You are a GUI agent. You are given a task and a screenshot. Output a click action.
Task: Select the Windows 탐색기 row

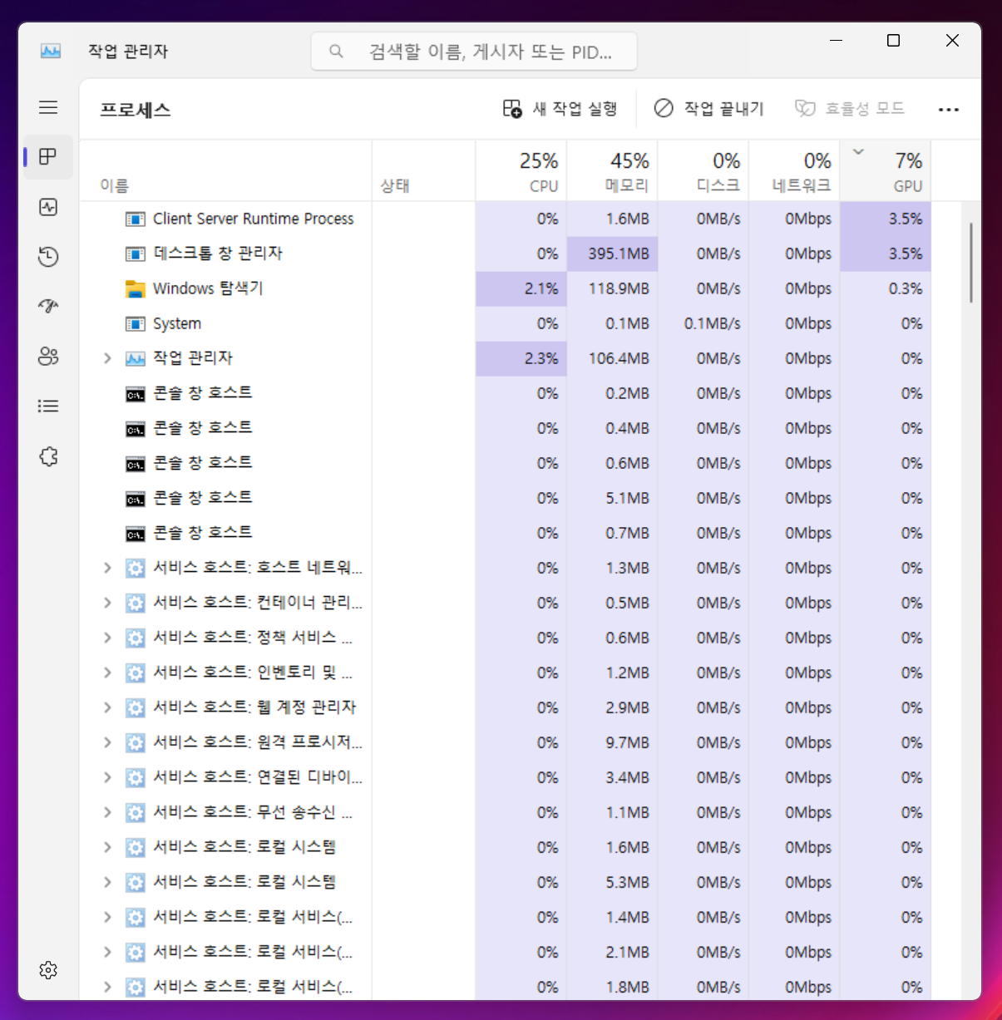506,288
